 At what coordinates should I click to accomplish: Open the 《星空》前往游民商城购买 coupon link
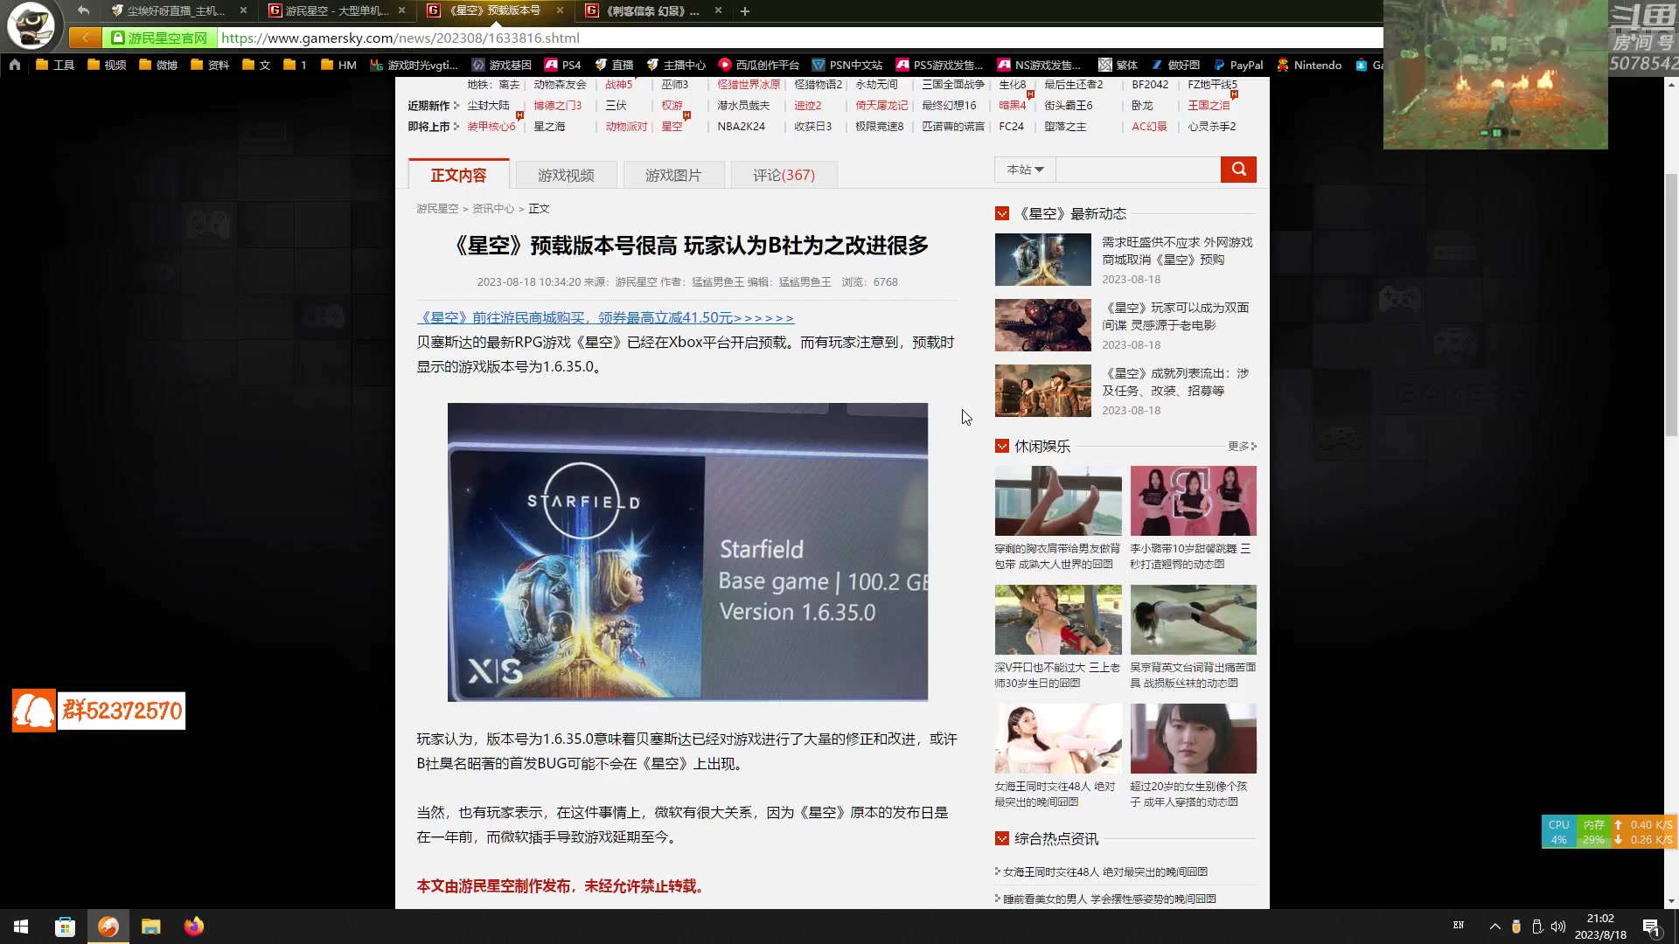(605, 317)
